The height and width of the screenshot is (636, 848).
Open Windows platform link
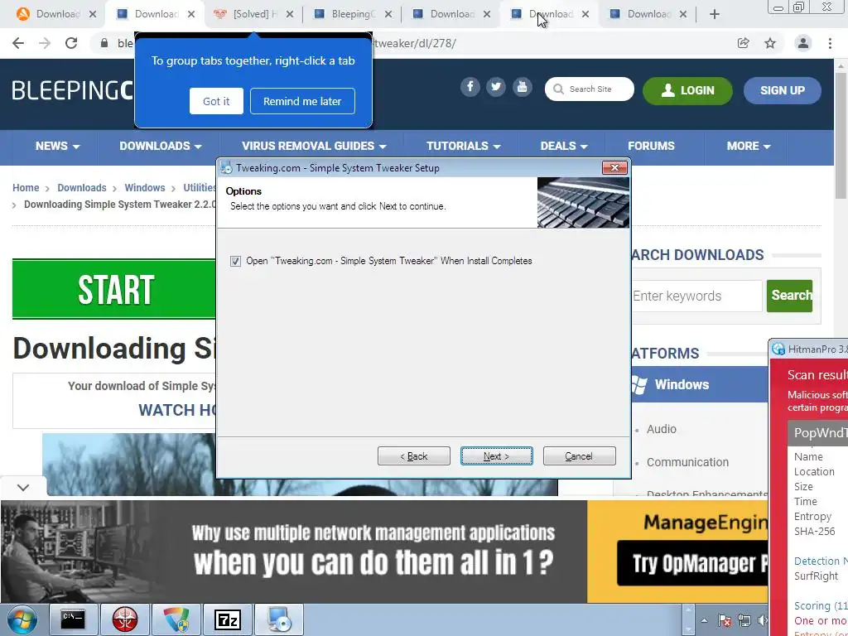tap(682, 384)
